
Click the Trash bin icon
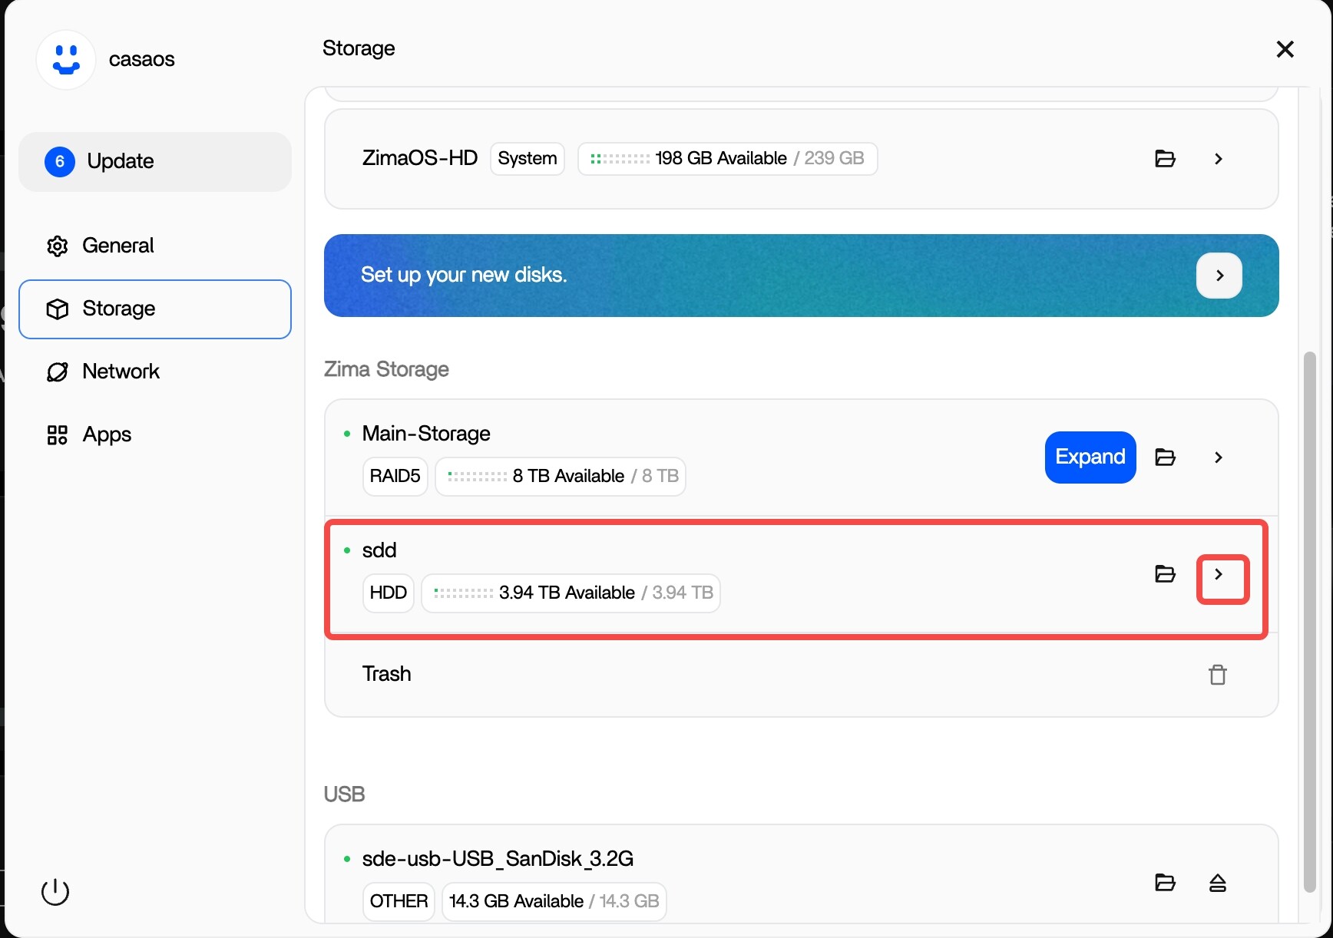(x=1217, y=675)
